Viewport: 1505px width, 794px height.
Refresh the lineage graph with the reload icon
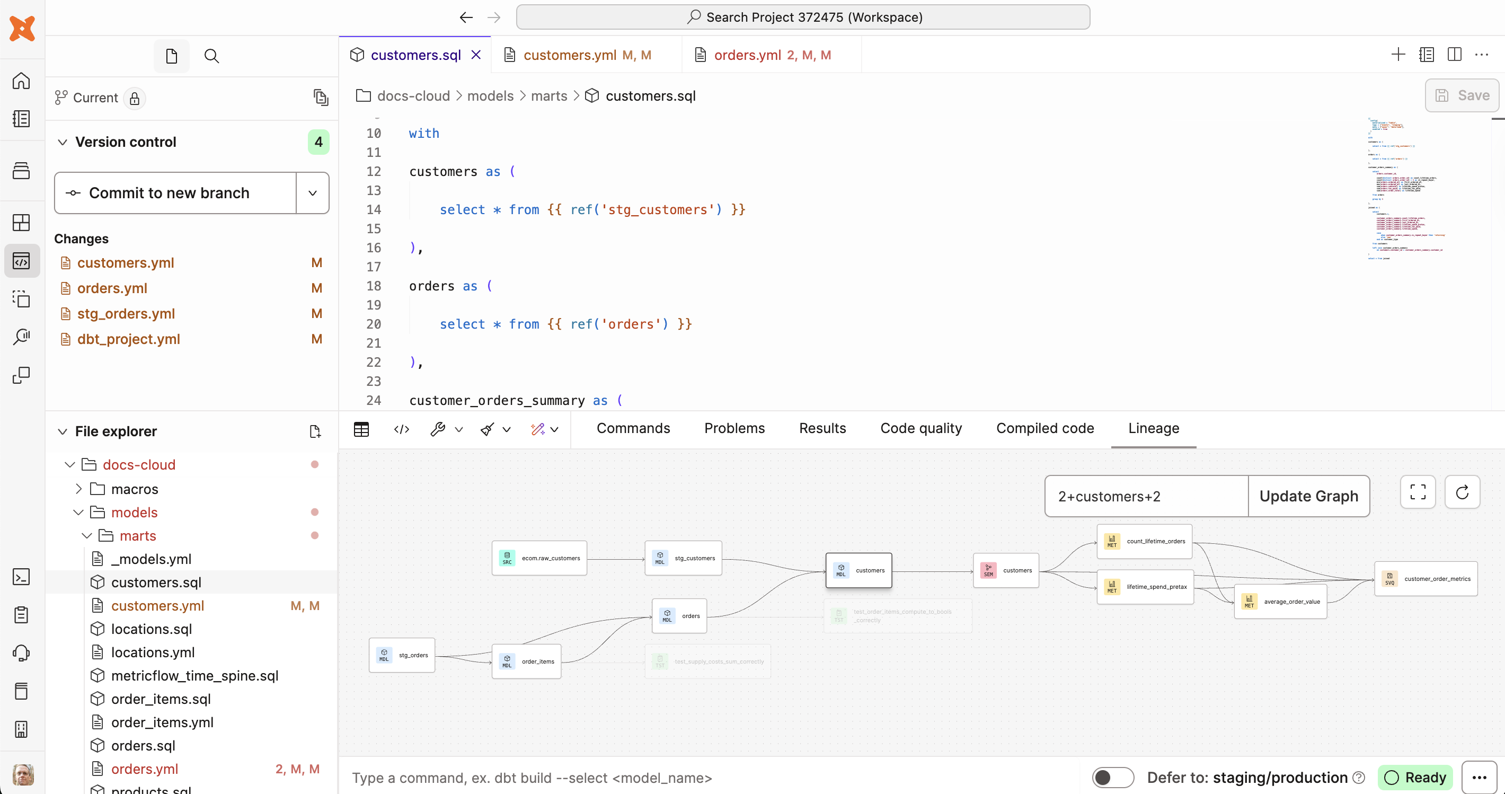(1463, 492)
